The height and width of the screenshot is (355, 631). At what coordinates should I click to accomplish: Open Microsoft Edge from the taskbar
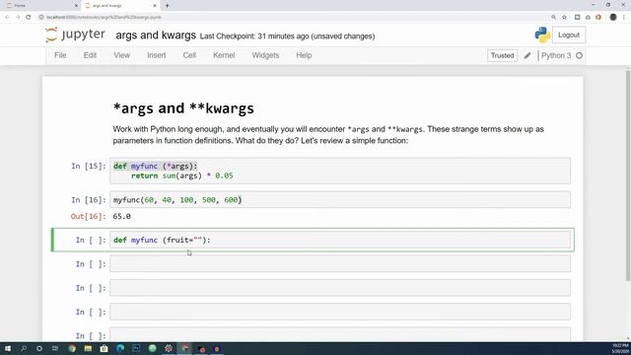[x=120, y=348]
